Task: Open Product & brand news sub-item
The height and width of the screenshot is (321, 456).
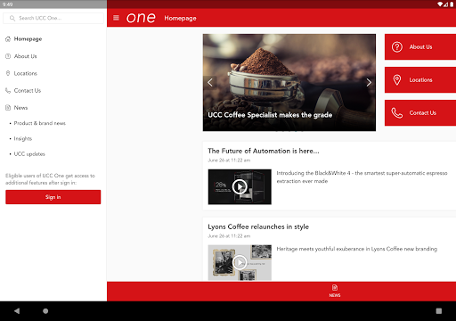Action: coord(40,123)
